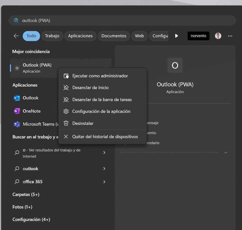Screen dimensions: 242x230
Task: Expand the Fotos (1+) section
Action: (22, 207)
